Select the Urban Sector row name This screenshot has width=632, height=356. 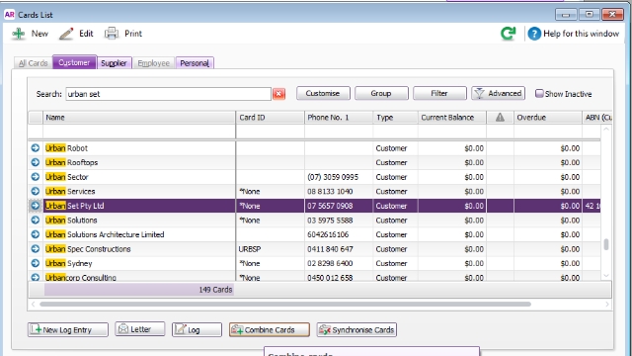point(66,177)
